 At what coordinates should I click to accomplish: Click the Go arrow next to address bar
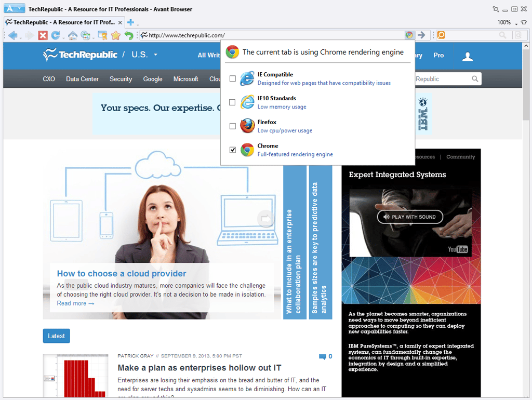421,35
